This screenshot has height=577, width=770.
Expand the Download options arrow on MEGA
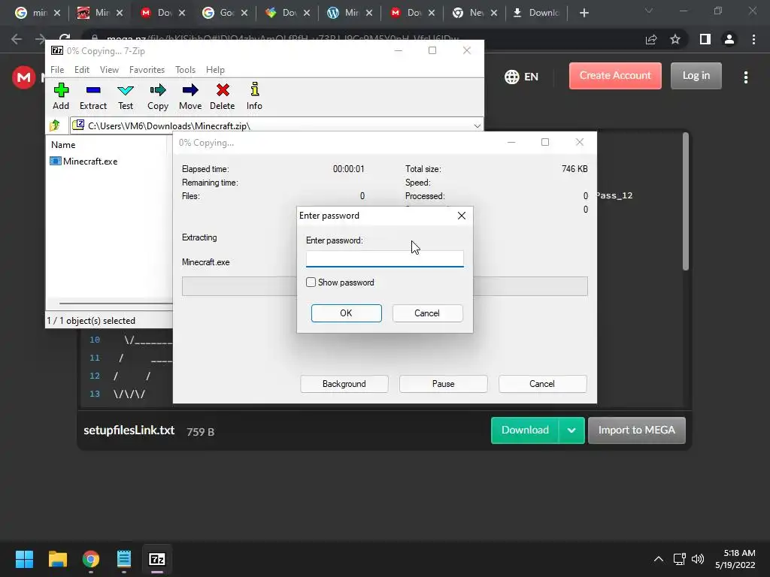click(571, 430)
